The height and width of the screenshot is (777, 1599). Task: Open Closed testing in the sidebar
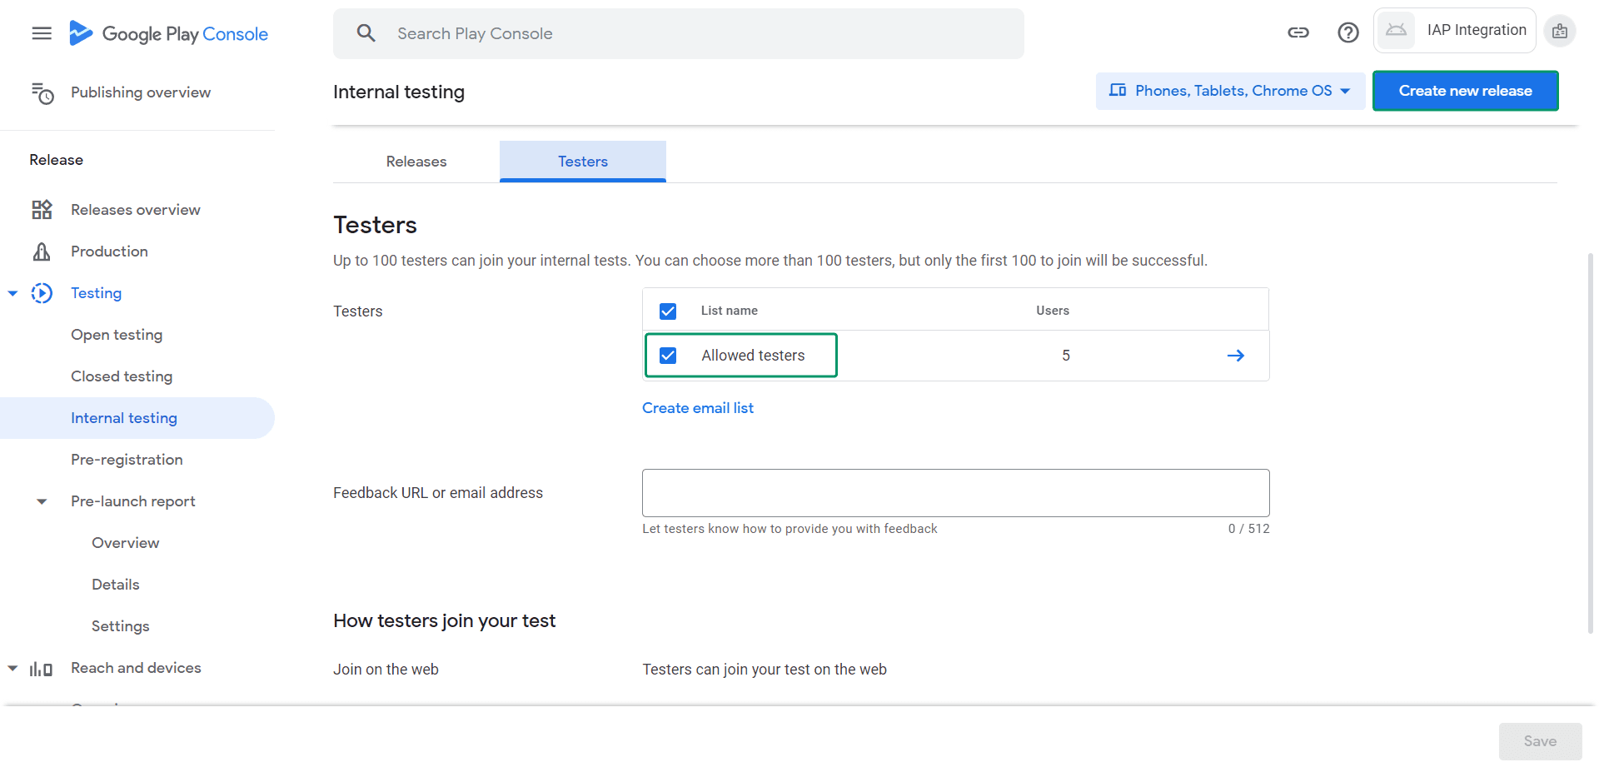pos(122,376)
